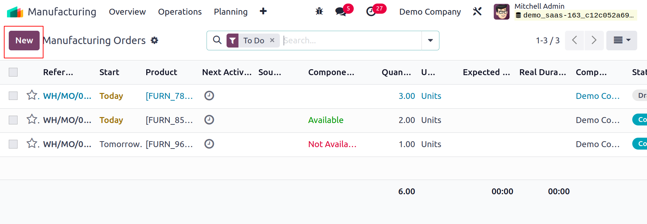Click the activity clock in the first order row
This screenshot has height=224, width=647.
(x=209, y=95)
